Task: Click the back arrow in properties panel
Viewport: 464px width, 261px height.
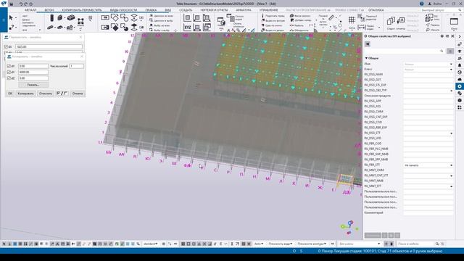Action: pos(368,43)
